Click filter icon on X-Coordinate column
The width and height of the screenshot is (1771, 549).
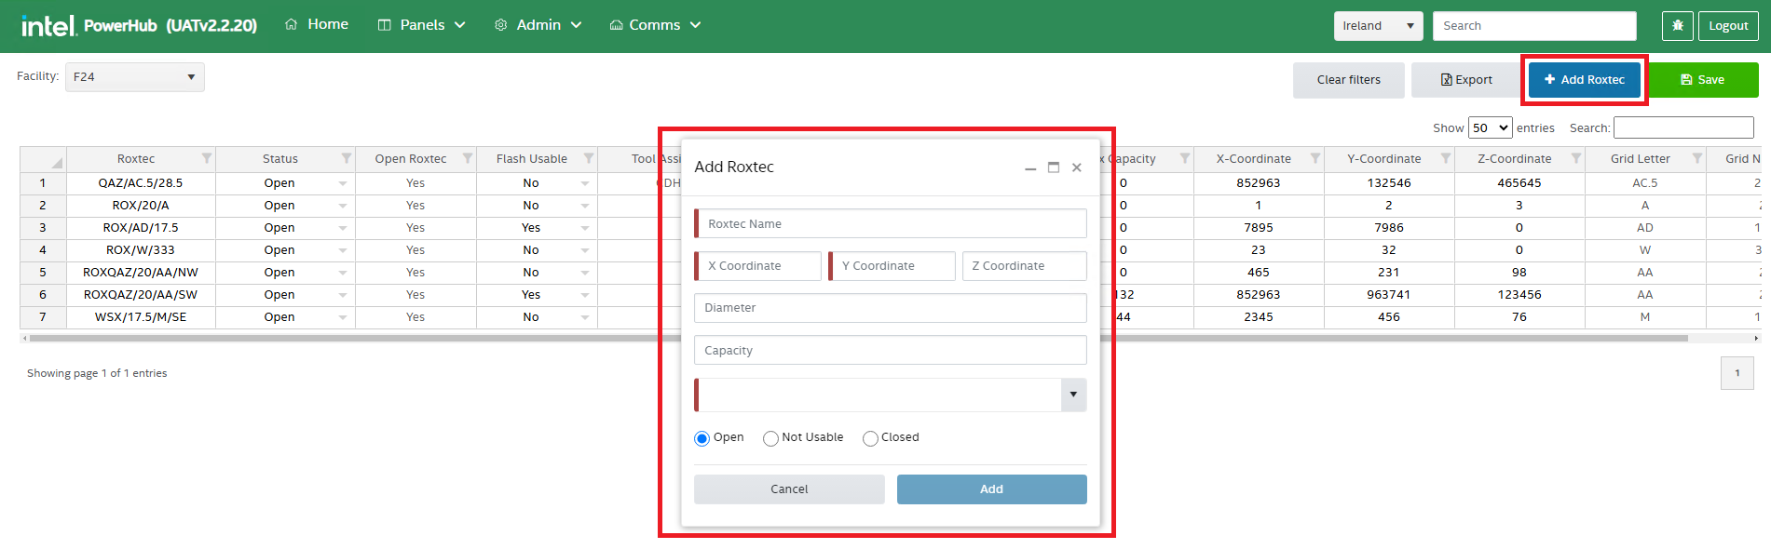click(x=1315, y=159)
